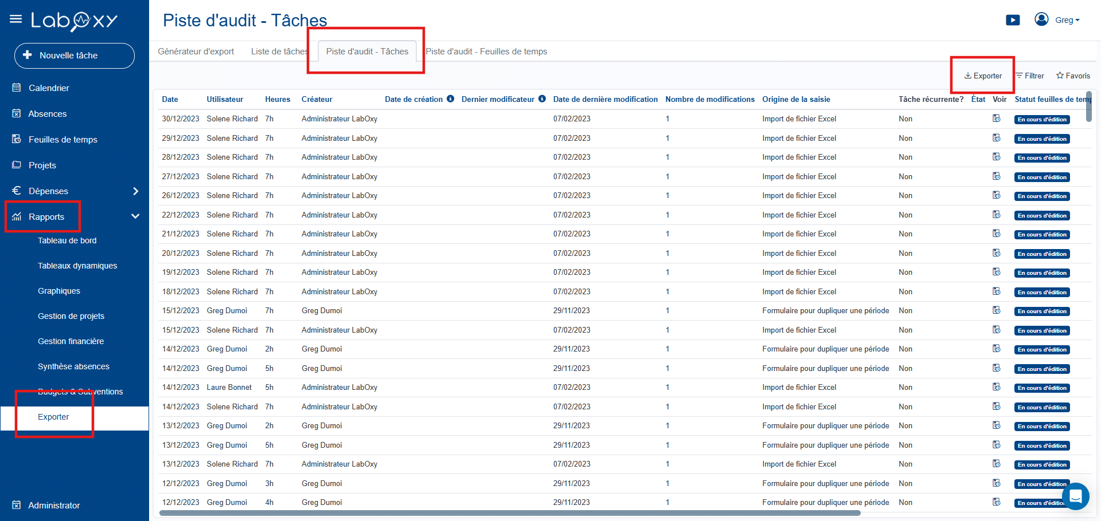Open Calendrier from the sidebar

click(49, 88)
